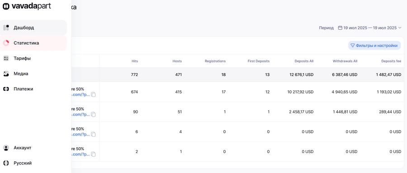This screenshot has width=407, height=173.
Task: Open the Аккаунт settings
Action: (33, 148)
